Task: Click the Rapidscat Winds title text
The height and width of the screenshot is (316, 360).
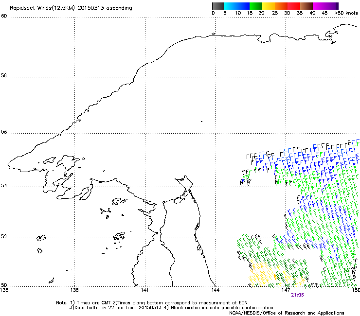Action: click(71, 8)
